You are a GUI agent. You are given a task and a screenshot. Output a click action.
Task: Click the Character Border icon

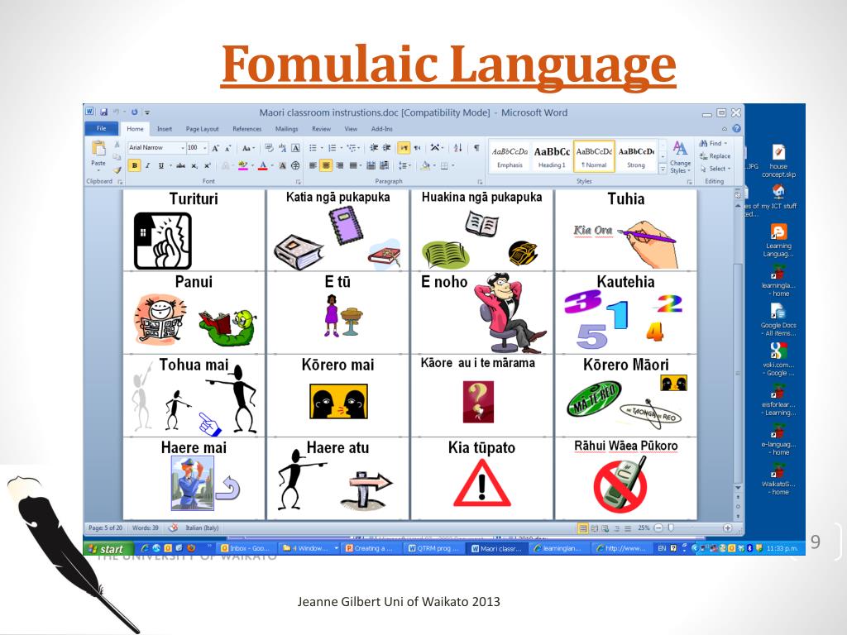[x=295, y=147]
